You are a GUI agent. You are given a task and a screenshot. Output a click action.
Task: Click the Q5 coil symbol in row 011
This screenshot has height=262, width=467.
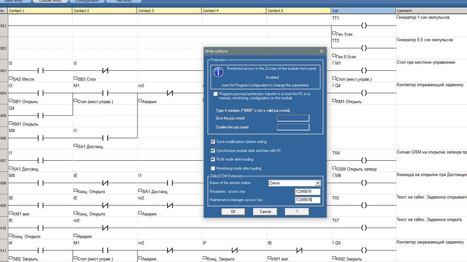364,250
